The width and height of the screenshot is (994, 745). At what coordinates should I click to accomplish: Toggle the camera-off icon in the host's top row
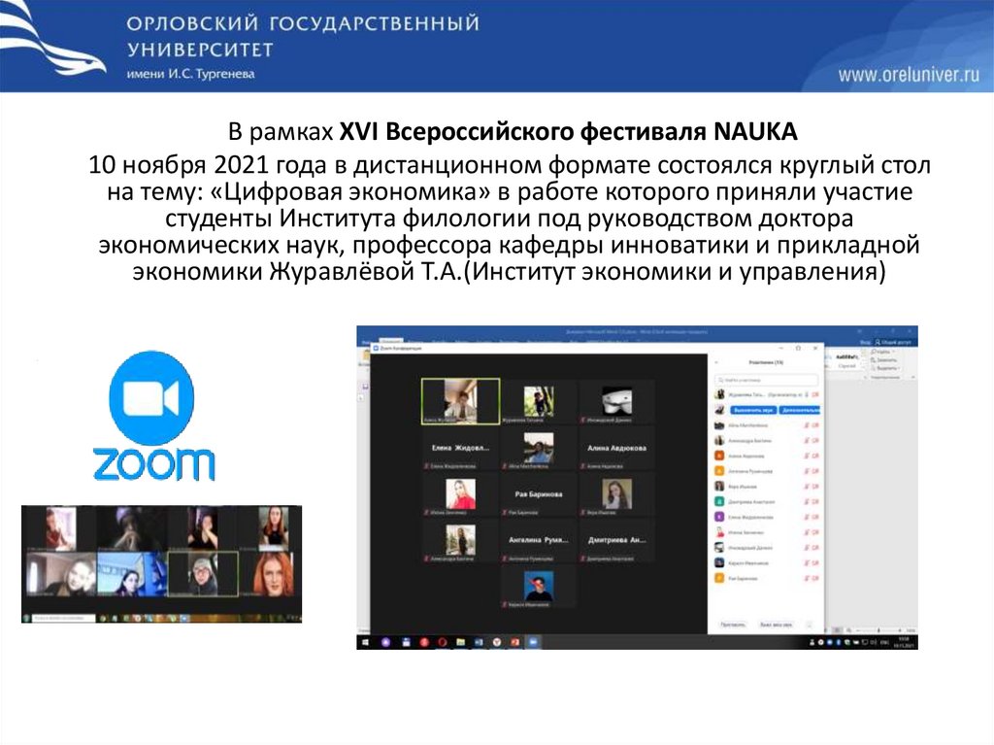tap(815, 394)
